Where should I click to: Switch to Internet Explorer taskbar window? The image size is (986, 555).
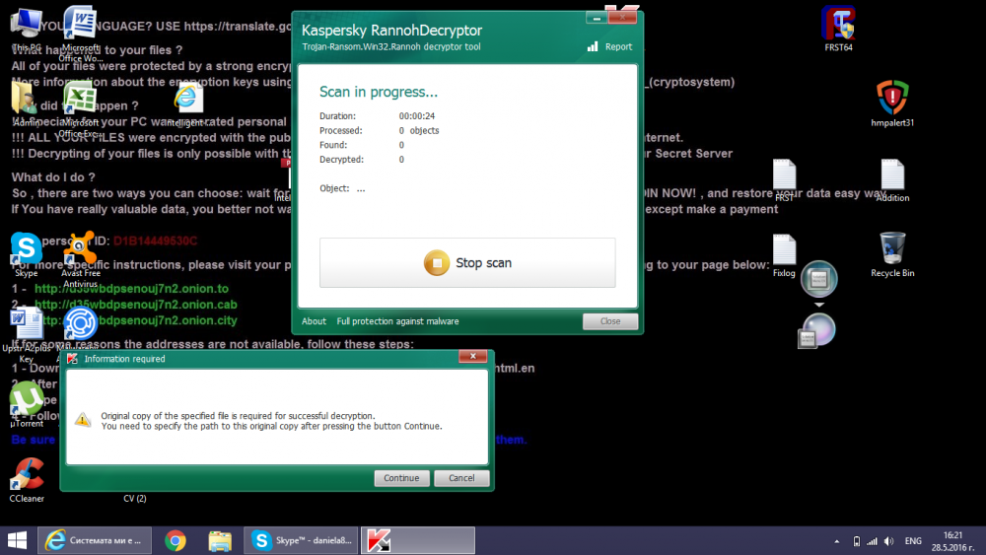click(x=95, y=540)
